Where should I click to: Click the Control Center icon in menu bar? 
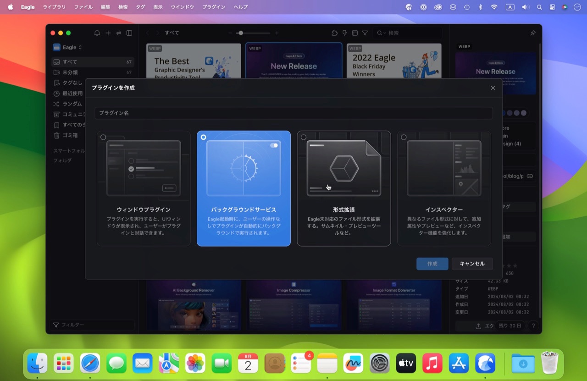click(x=552, y=7)
